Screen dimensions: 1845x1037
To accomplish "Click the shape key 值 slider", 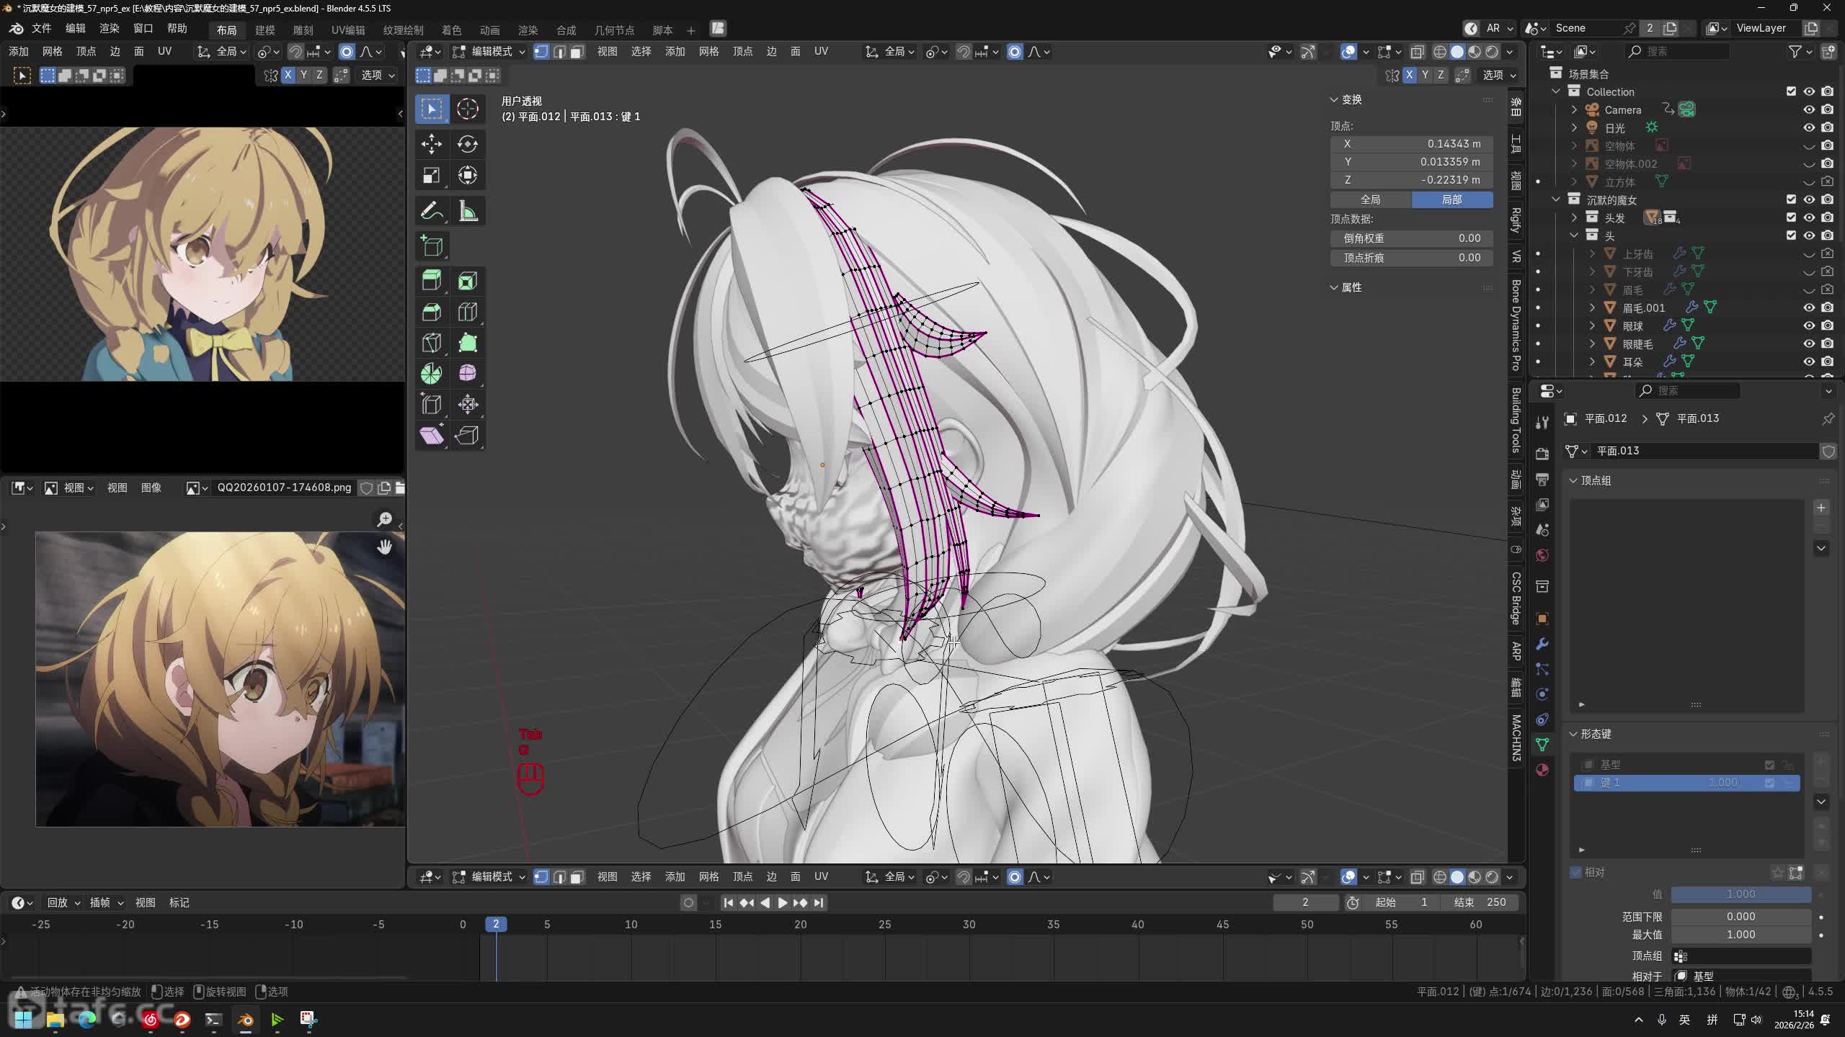I will (x=1740, y=894).
